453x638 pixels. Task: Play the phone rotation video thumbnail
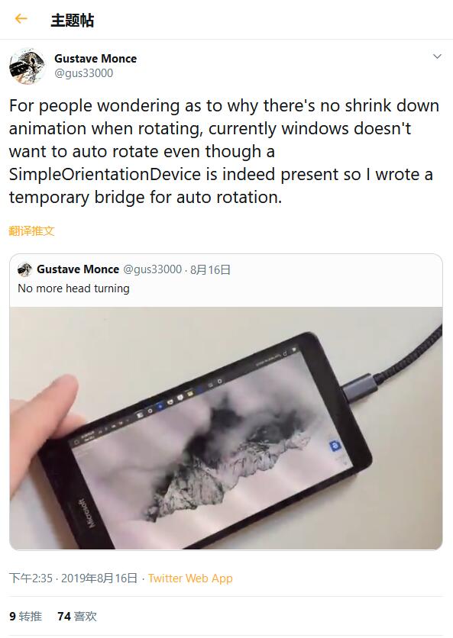pos(226,428)
